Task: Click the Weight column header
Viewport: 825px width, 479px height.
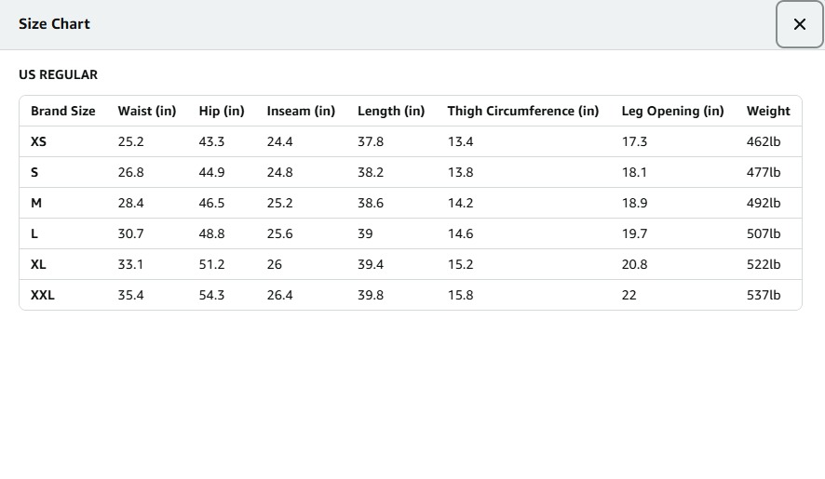Action: pyautogui.click(x=768, y=111)
